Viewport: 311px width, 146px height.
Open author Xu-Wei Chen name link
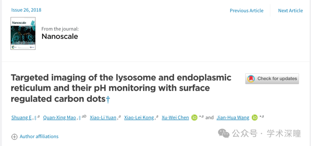tap(175, 117)
